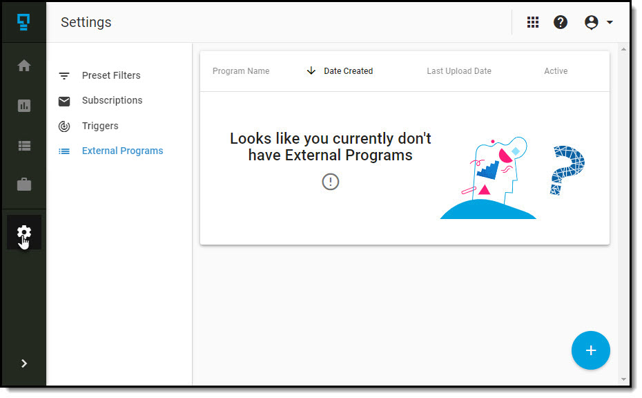This screenshot has height=398, width=642.
Task: Open Settings via the sidebar gear icon
Action: (x=24, y=232)
